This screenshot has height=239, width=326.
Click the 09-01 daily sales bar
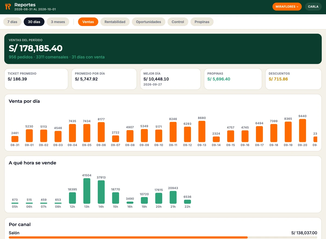click(x=29, y=136)
